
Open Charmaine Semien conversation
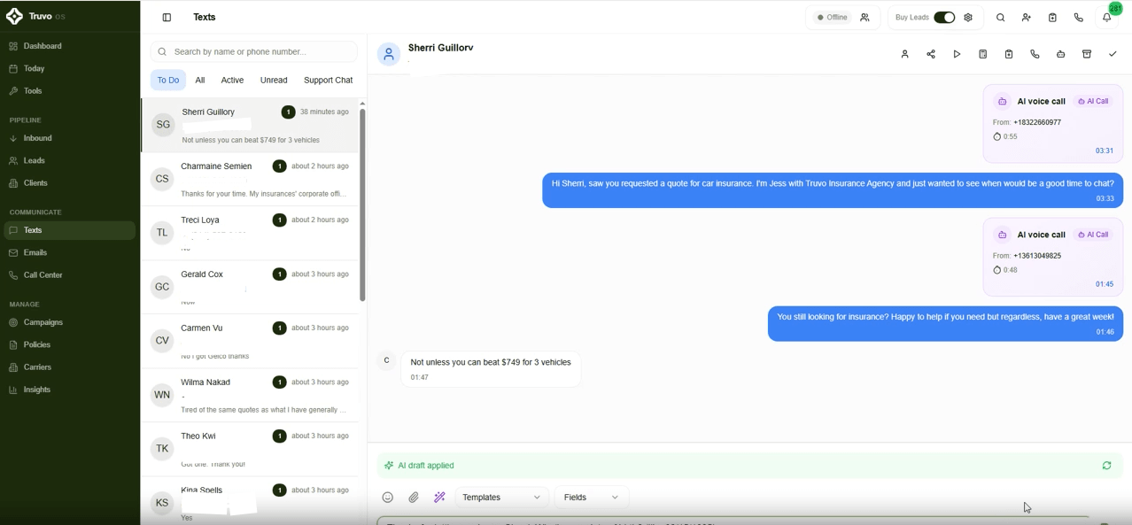[x=249, y=179]
